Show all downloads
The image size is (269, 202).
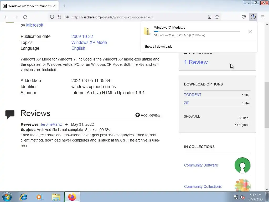[x=158, y=47]
